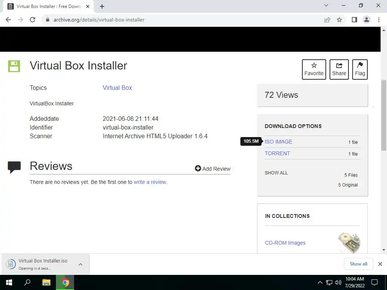Click the reviews speech bubble icon
Viewport: 387px width, 290px height.
14,167
